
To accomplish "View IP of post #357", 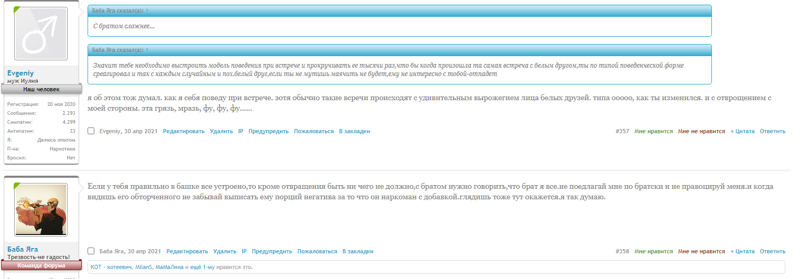I will pyautogui.click(x=241, y=131).
